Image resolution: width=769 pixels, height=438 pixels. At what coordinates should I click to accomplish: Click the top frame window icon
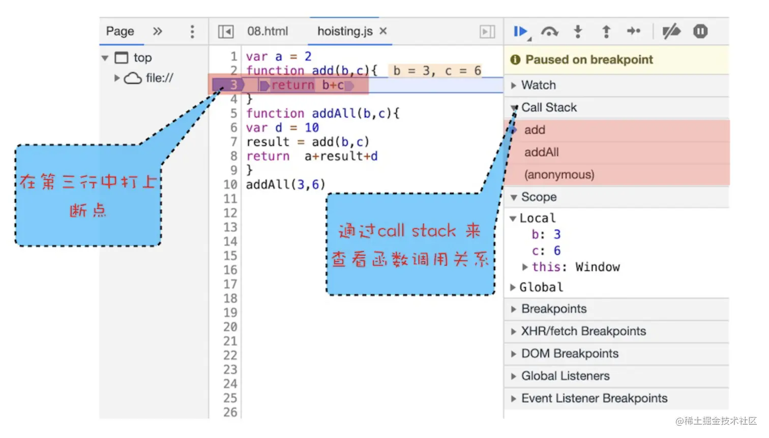click(122, 58)
